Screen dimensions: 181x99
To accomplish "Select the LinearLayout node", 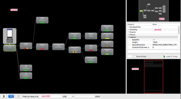I will click(x=26, y=46).
